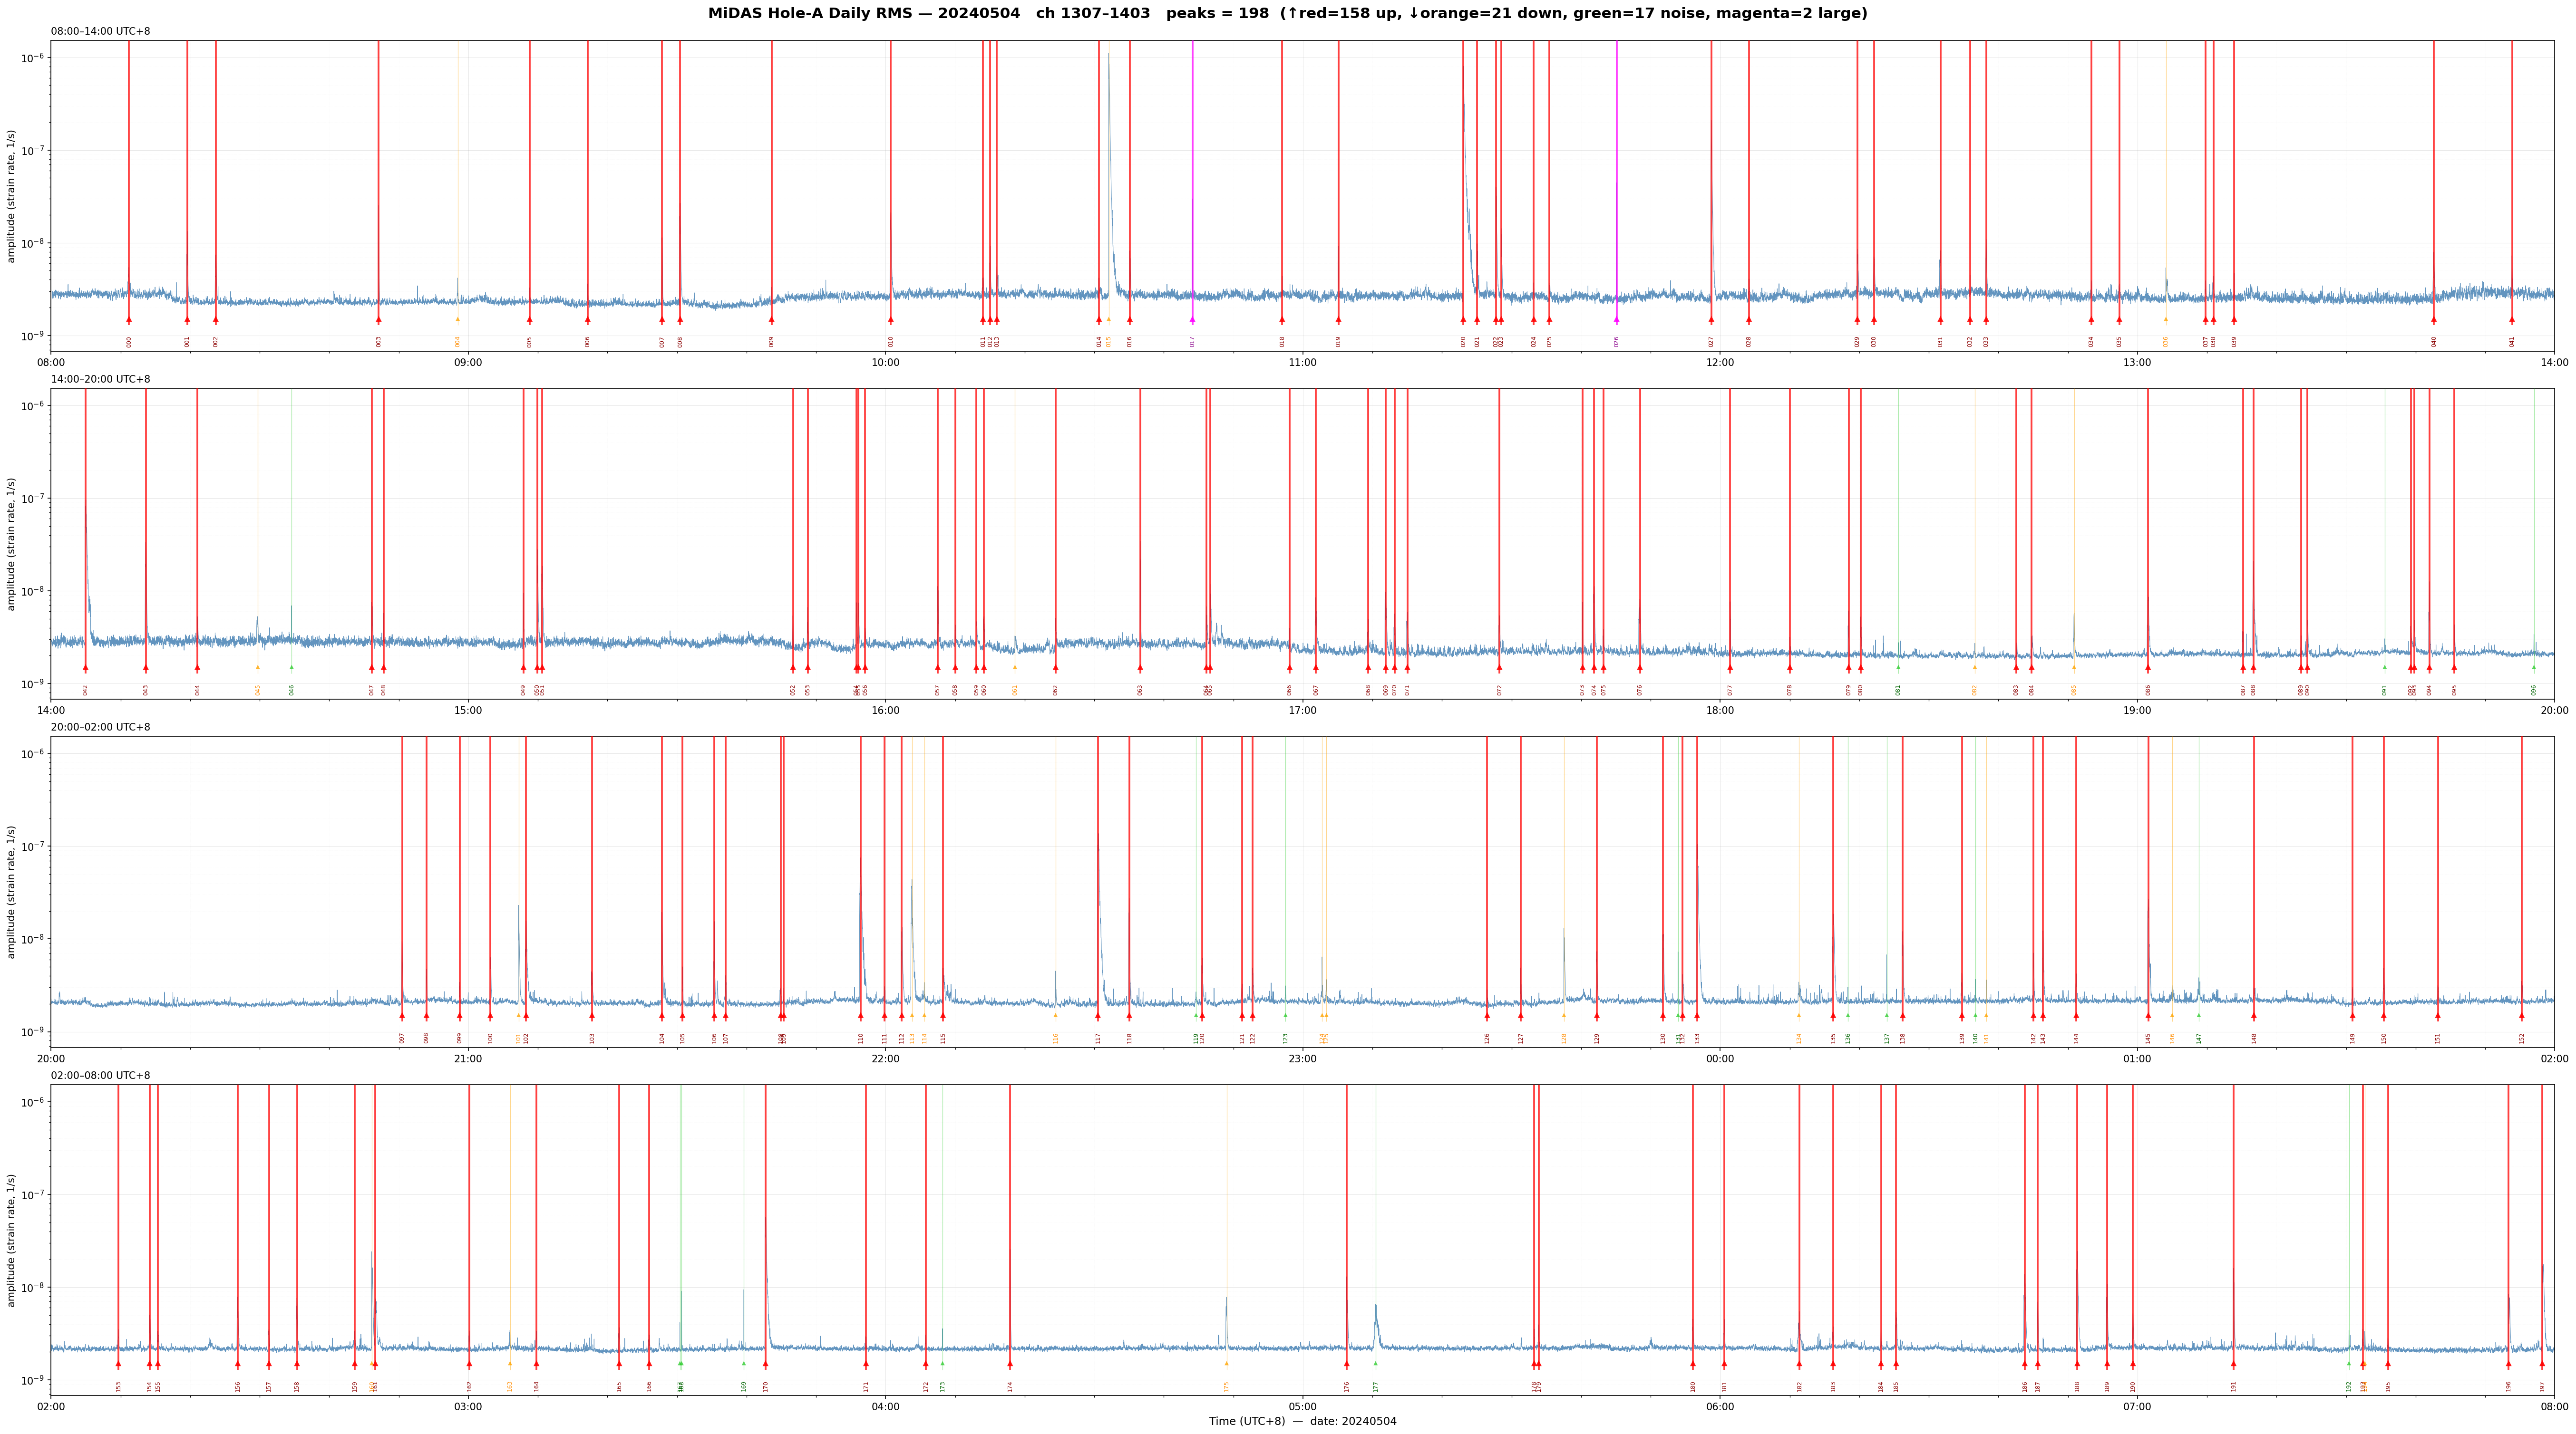Image resolution: width=2576 pixels, height=1434 pixels.
Task: Click the "05:00" x-axis tick label
Action: [1302, 1407]
